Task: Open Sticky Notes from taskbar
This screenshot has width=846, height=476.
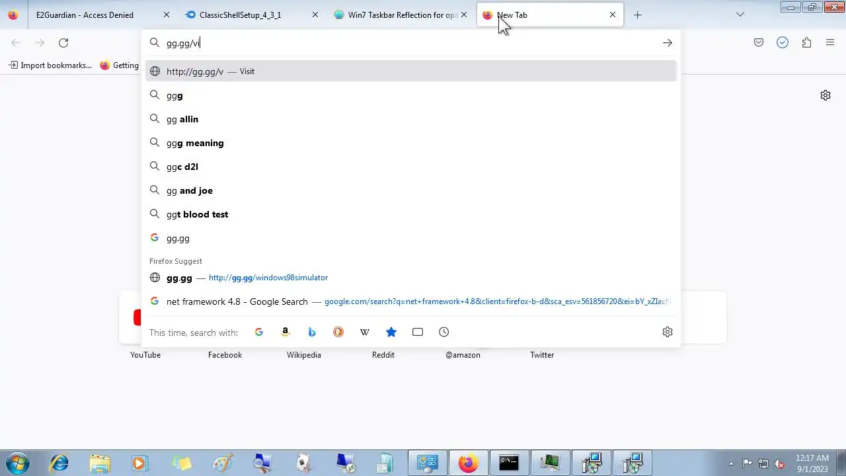Action: point(181,463)
